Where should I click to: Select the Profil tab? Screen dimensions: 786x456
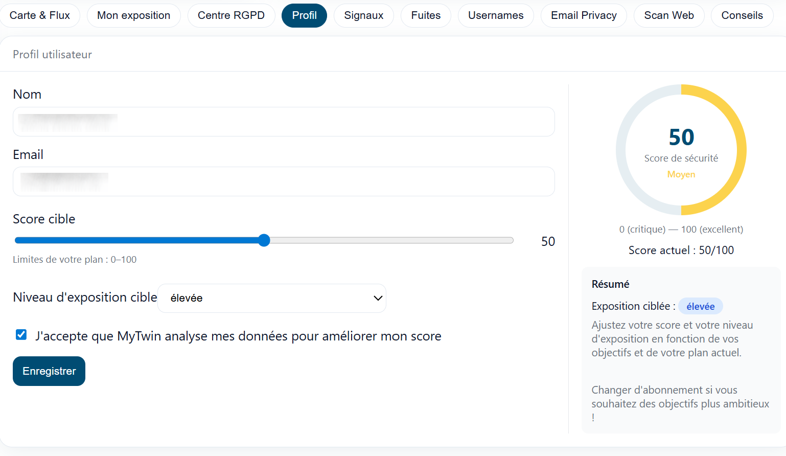click(x=304, y=15)
